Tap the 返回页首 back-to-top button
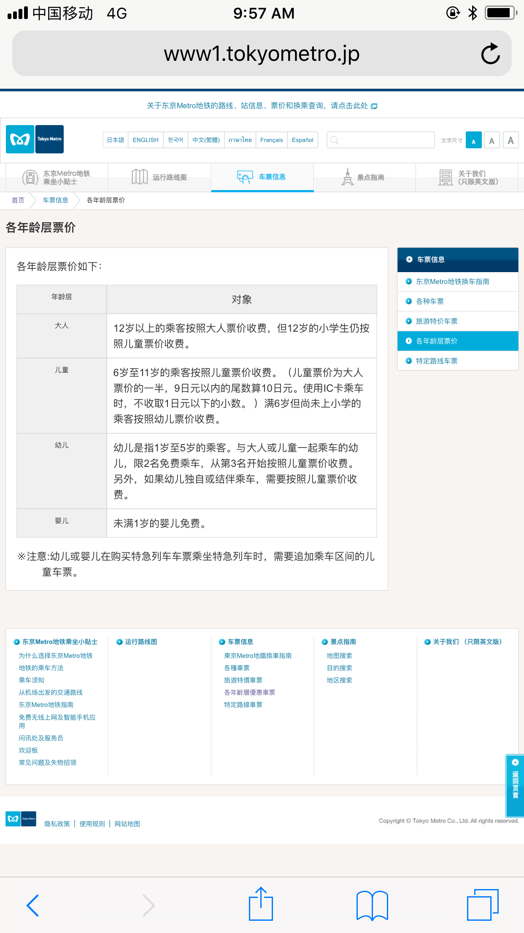Image resolution: width=524 pixels, height=933 pixels. (515, 785)
